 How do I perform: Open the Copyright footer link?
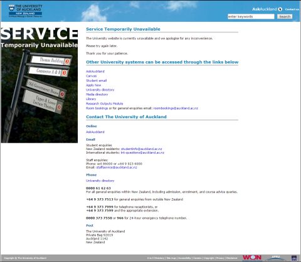pyautogui.click(x=209, y=258)
